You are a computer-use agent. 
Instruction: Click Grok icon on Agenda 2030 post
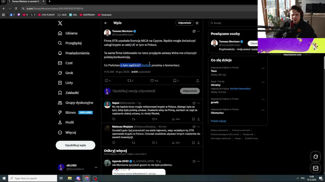coord(194,161)
